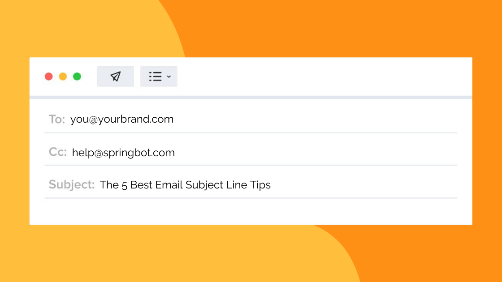Click the green maximize dot
Screen dimensions: 502x282
coord(77,77)
